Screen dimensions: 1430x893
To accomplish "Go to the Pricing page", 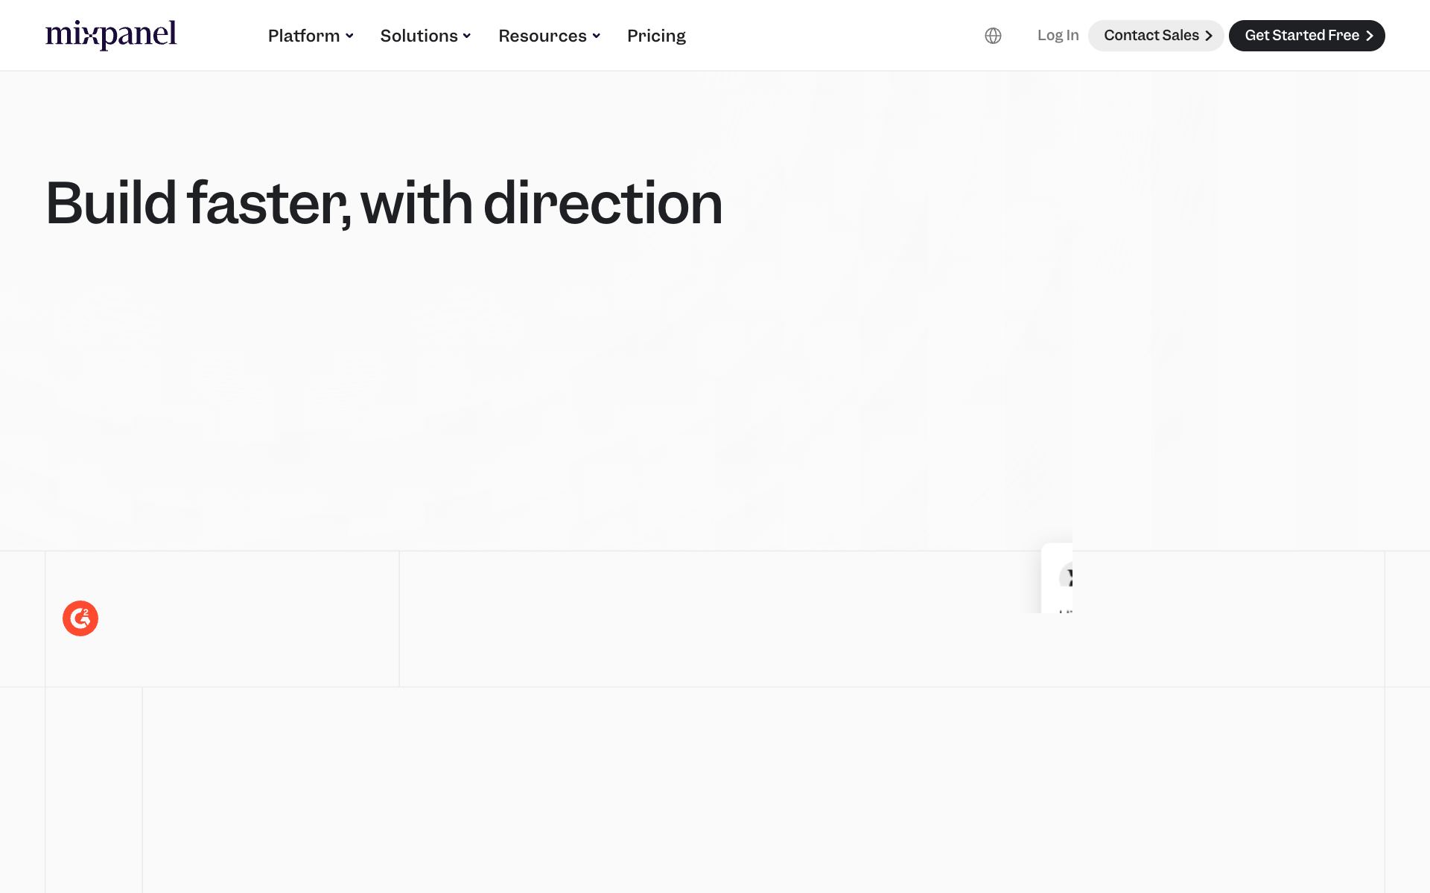I will pyautogui.click(x=656, y=36).
